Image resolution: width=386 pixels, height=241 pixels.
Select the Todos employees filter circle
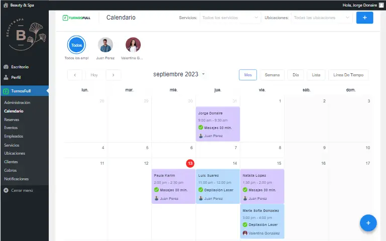76,45
